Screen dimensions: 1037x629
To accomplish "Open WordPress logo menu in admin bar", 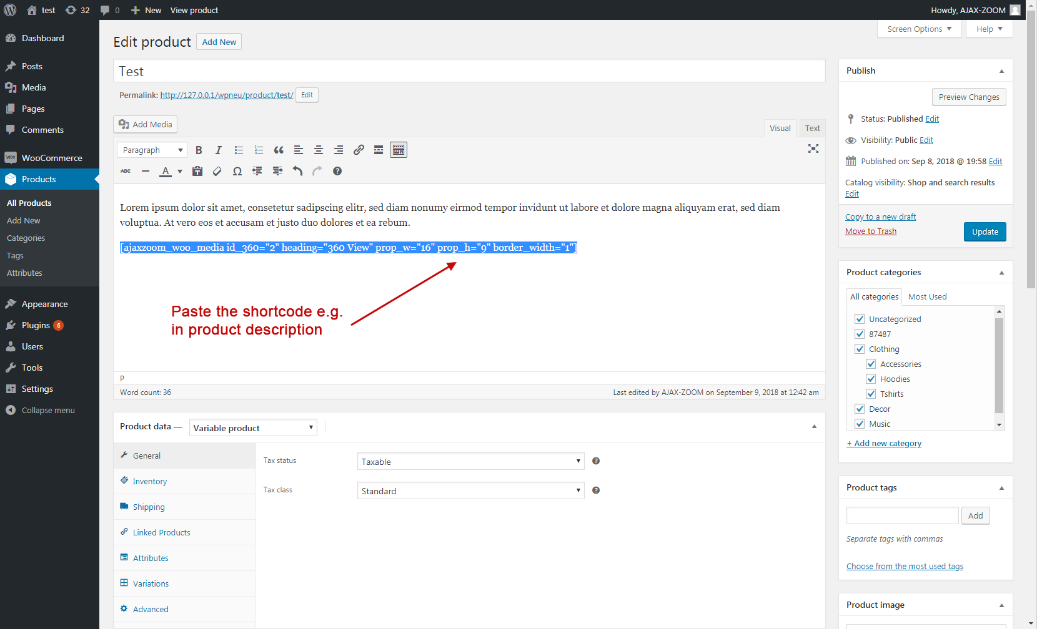I will point(11,10).
